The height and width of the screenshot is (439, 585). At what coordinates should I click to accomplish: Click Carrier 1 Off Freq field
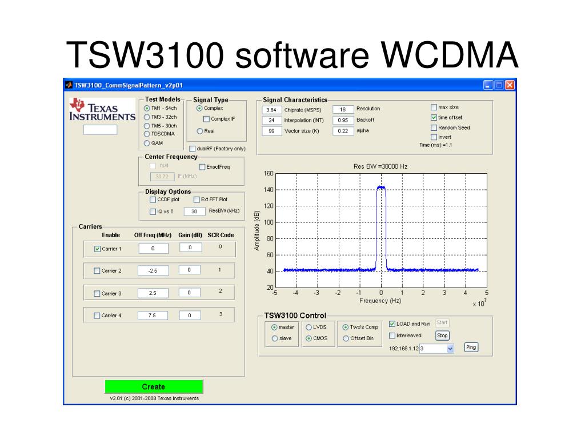pos(153,248)
